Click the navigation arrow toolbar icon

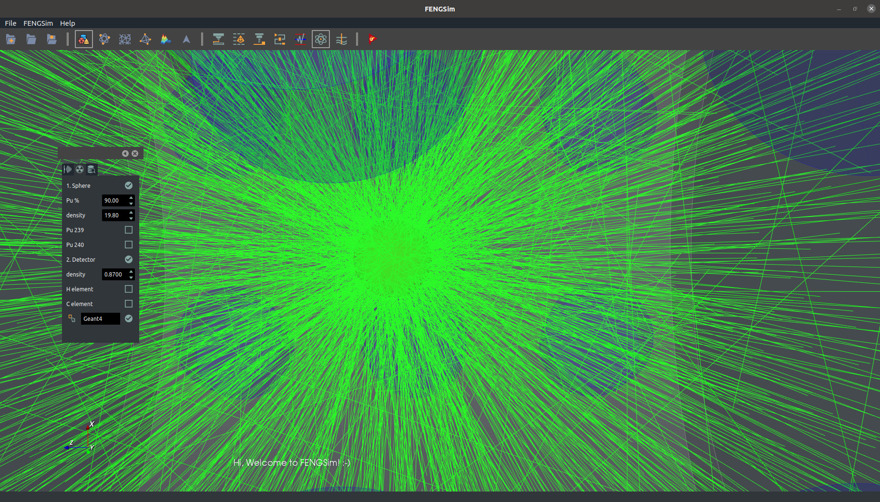[x=186, y=40]
